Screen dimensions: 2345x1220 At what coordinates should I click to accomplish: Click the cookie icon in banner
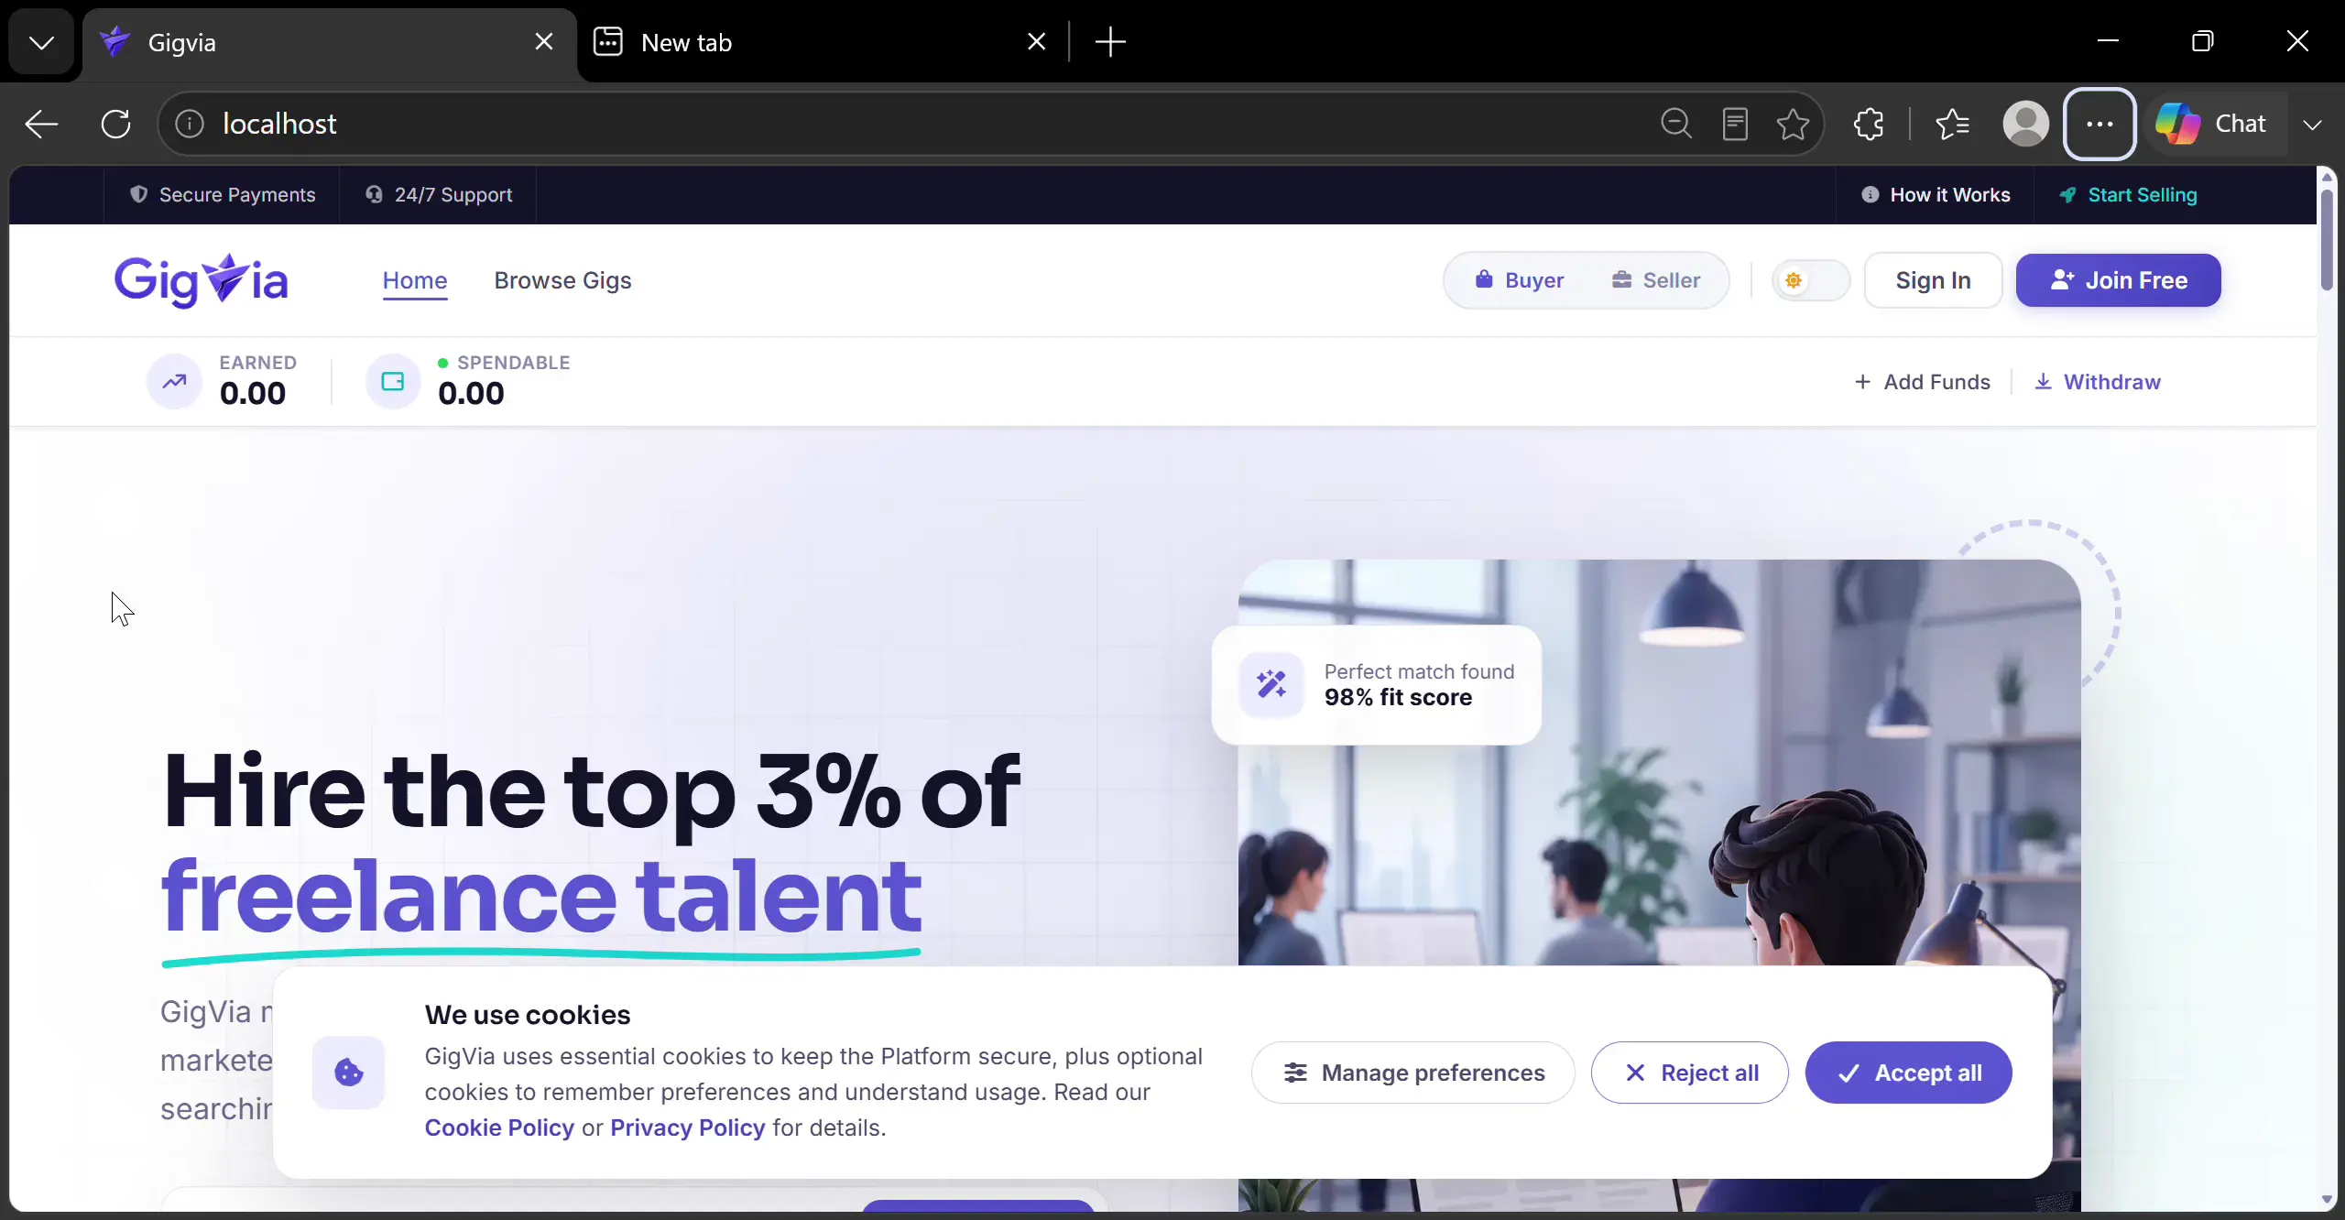[348, 1073]
